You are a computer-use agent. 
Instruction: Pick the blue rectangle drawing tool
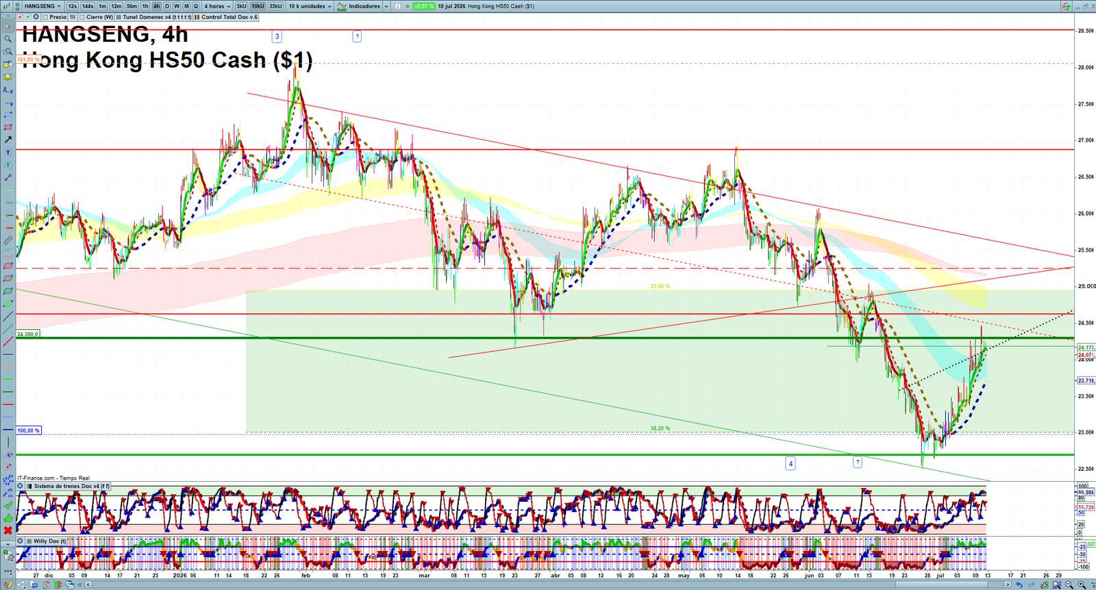[x=8, y=115]
